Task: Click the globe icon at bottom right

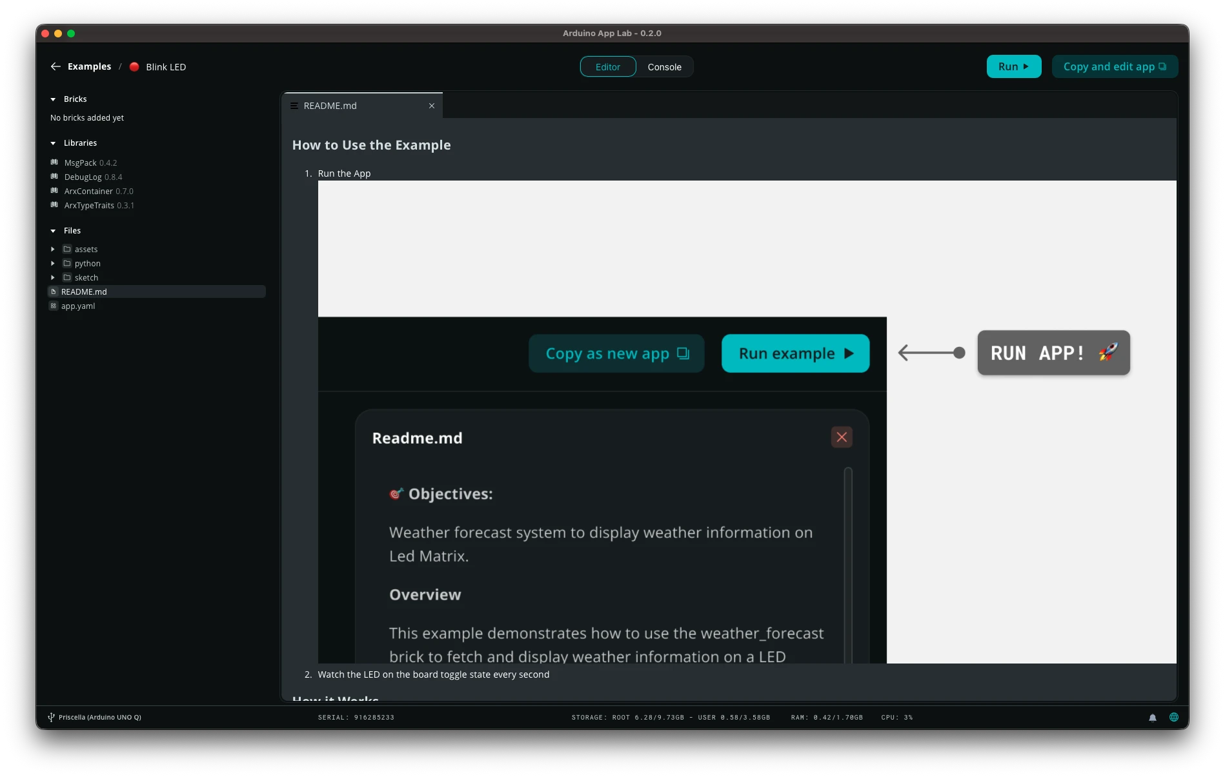Action: tap(1173, 716)
